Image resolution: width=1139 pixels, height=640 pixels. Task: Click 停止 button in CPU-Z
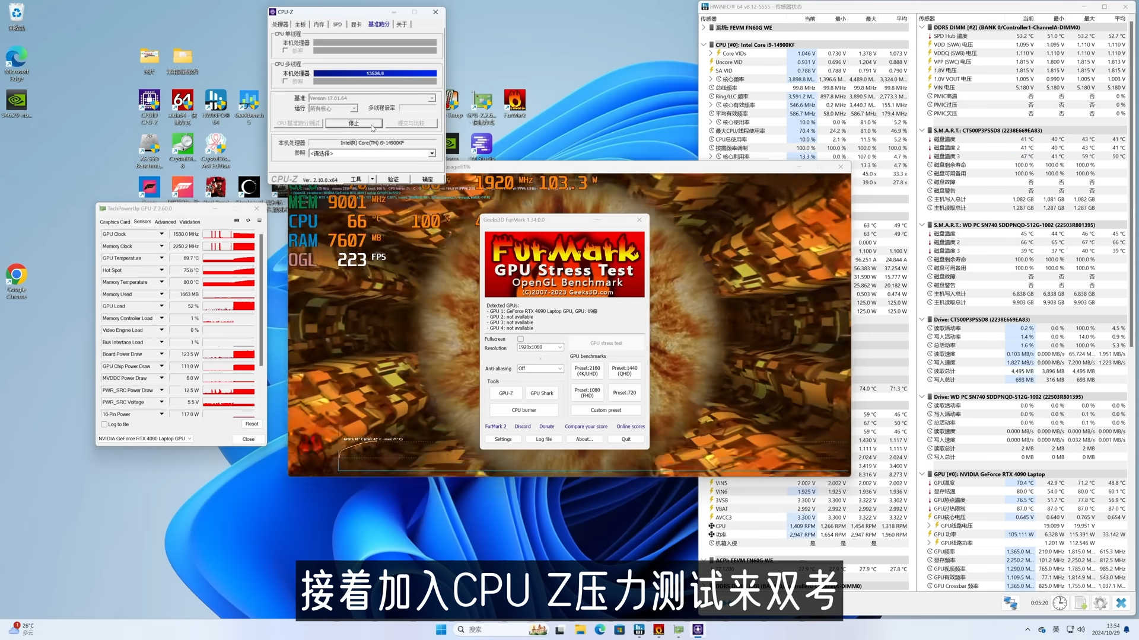coord(354,123)
